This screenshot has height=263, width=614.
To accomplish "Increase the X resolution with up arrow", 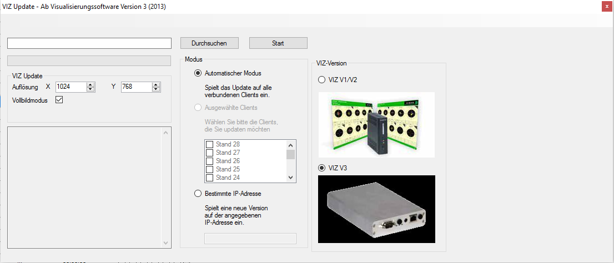I will (x=91, y=84).
